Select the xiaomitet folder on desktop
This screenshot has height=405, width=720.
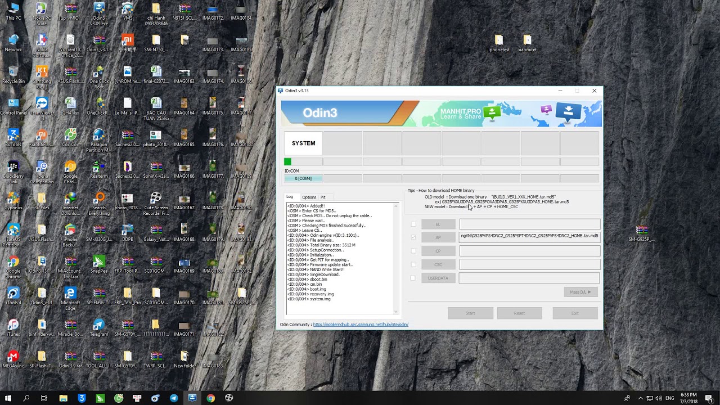[527, 42]
